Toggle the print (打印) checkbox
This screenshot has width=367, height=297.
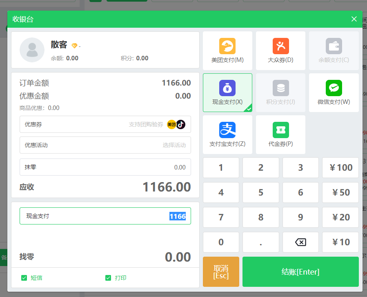tap(108, 278)
